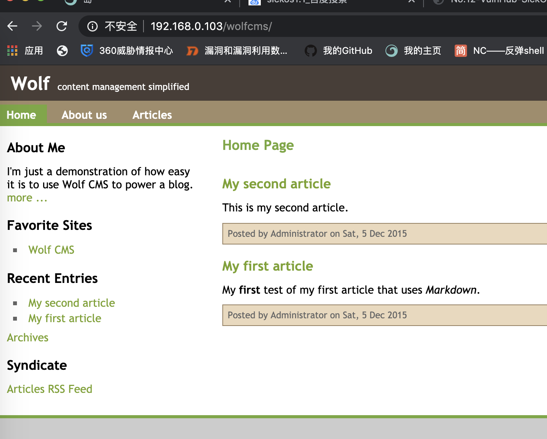547x439 pixels.
Task: Open the NC——反弹shell bookmark
Action: (x=500, y=50)
